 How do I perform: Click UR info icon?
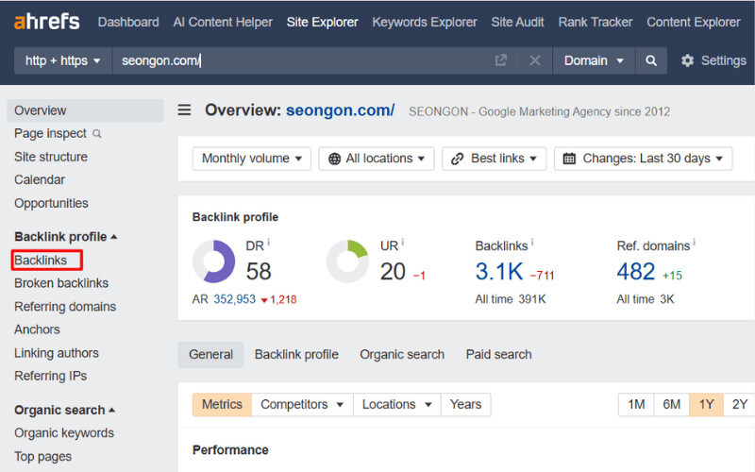[403, 242]
